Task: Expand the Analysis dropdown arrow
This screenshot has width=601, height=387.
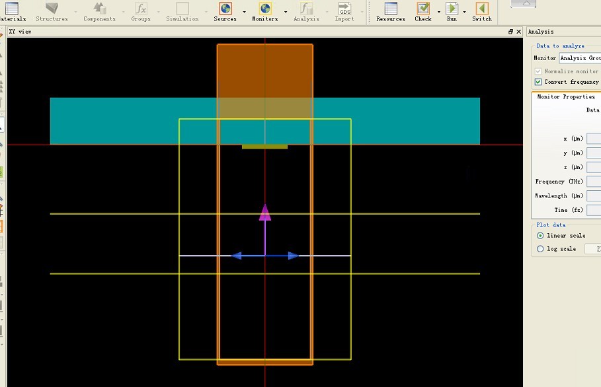Action: (327, 12)
